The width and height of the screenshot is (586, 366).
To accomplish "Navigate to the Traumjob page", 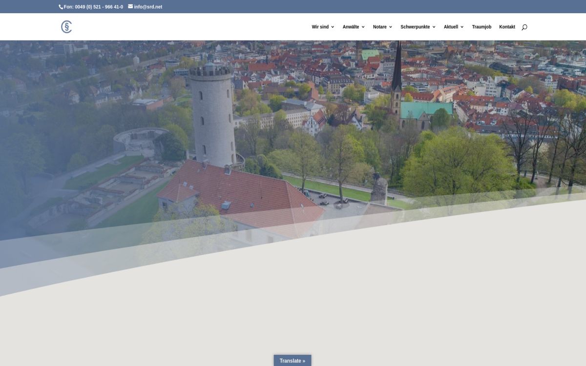I will pyautogui.click(x=481, y=27).
